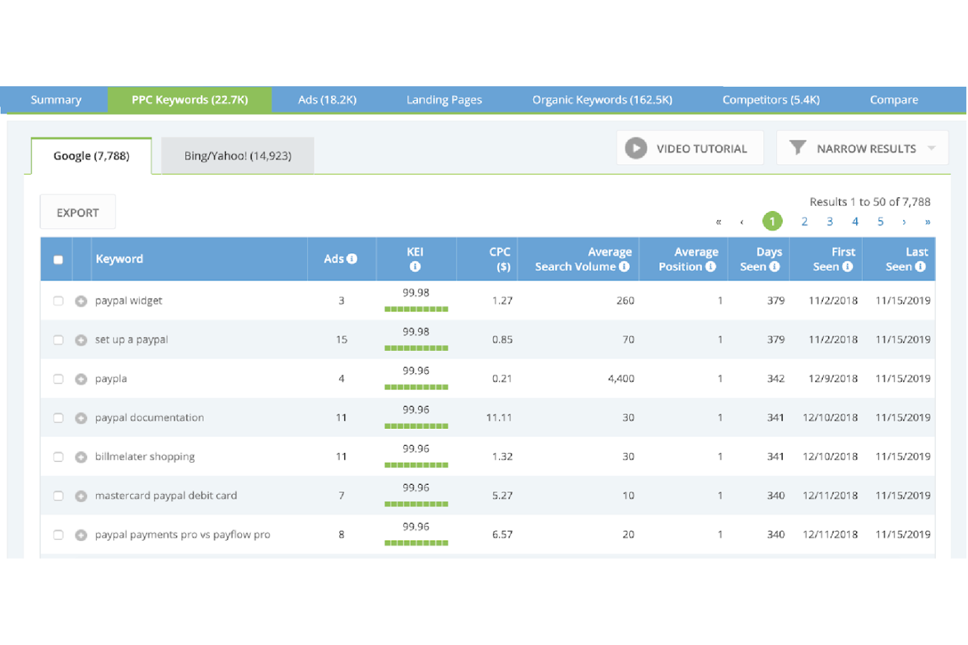The height and width of the screenshot is (645, 968).
Task: Jump to last page double-right arrow
Action: (x=927, y=222)
